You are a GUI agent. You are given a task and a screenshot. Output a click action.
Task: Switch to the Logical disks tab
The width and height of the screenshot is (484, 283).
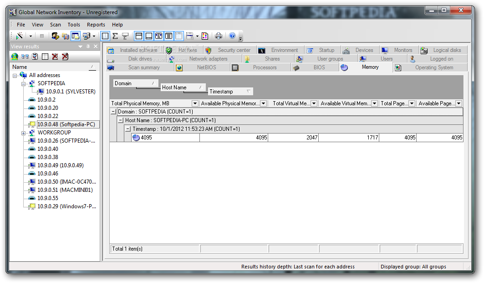(x=443, y=50)
